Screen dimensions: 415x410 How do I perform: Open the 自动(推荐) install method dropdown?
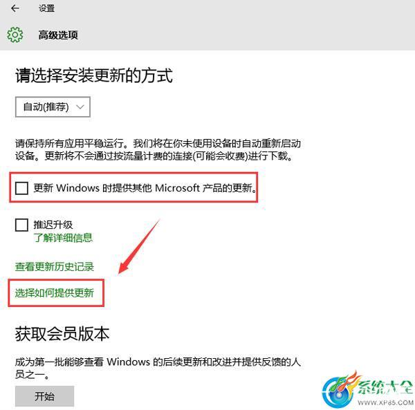pos(53,107)
